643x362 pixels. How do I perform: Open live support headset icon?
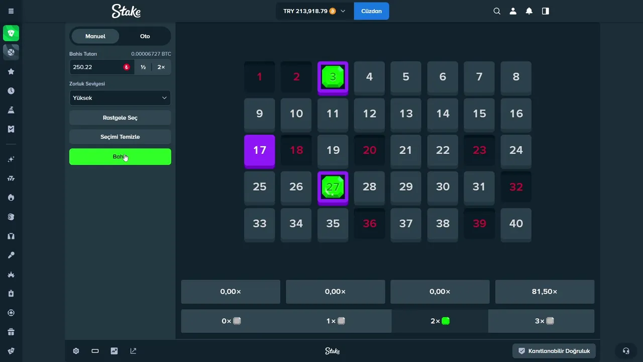tap(626, 351)
